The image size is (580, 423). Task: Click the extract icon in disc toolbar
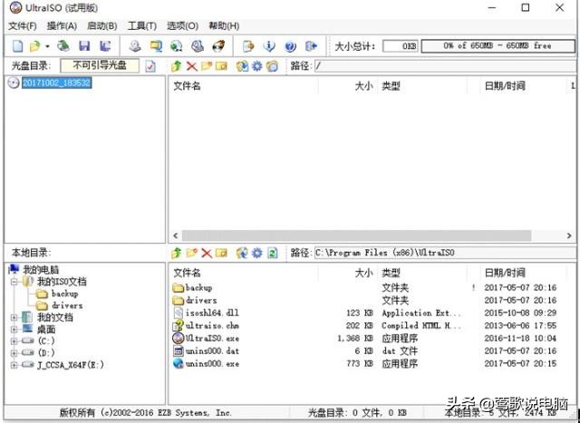pos(242,66)
